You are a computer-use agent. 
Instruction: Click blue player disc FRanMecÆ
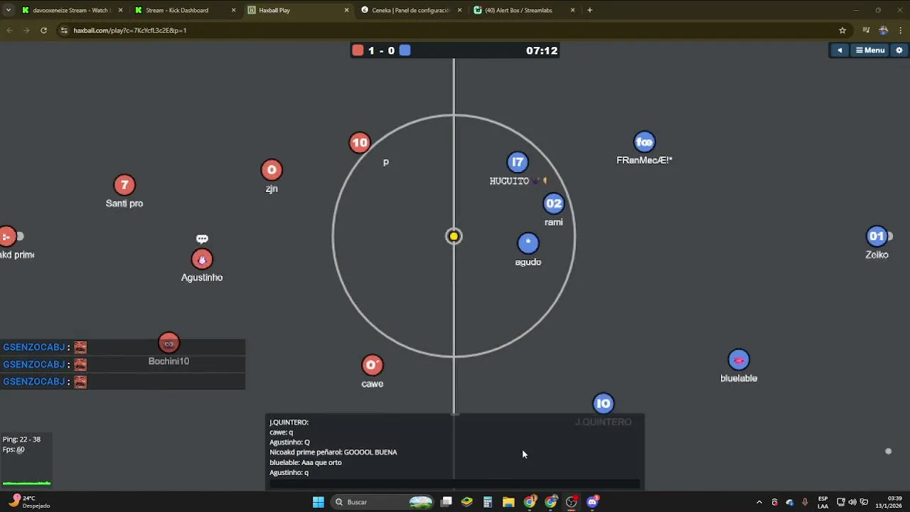click(x=644, y=142)
